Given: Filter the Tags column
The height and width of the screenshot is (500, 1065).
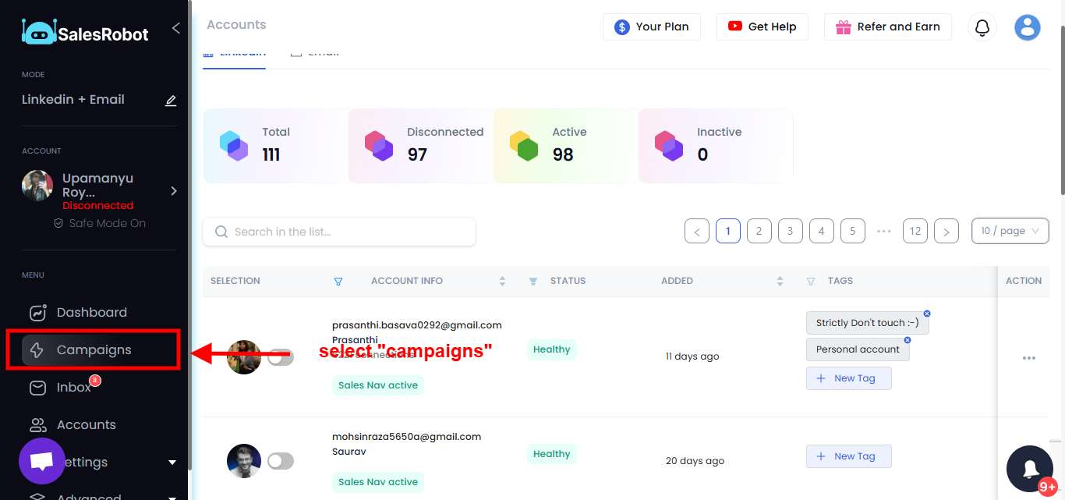Looking at the screenshot, I should [811, 282].
